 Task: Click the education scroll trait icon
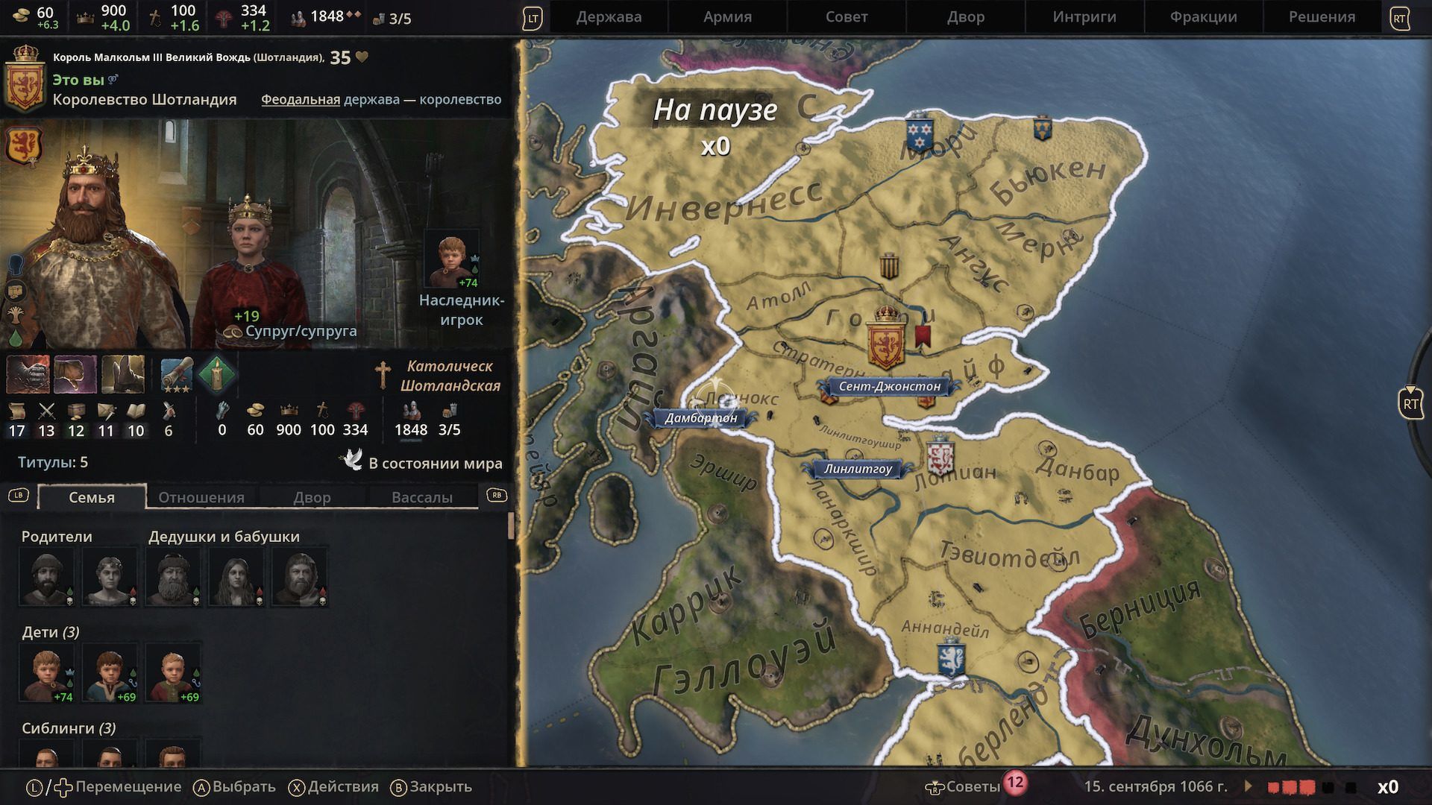[x=177, y=374]
